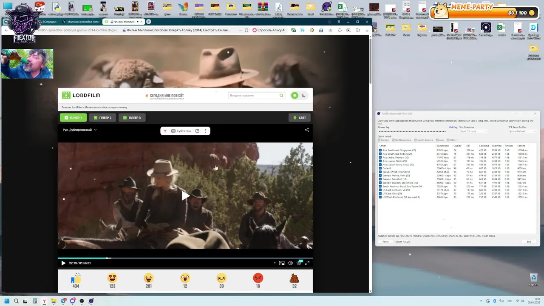Click the search magnifier in the LordFilm search box
This screenshot has width=544, height=306.
[x=281, y=96]
